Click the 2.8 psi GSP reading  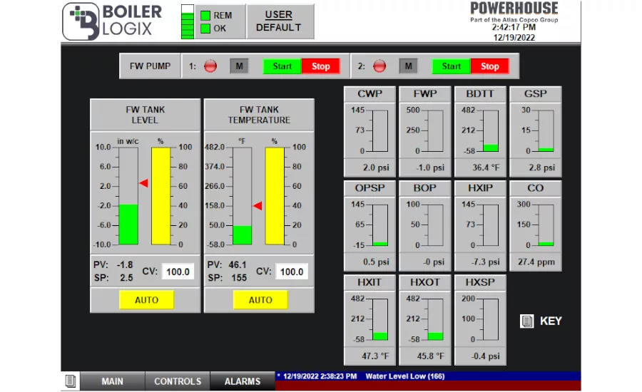point(541,167)
